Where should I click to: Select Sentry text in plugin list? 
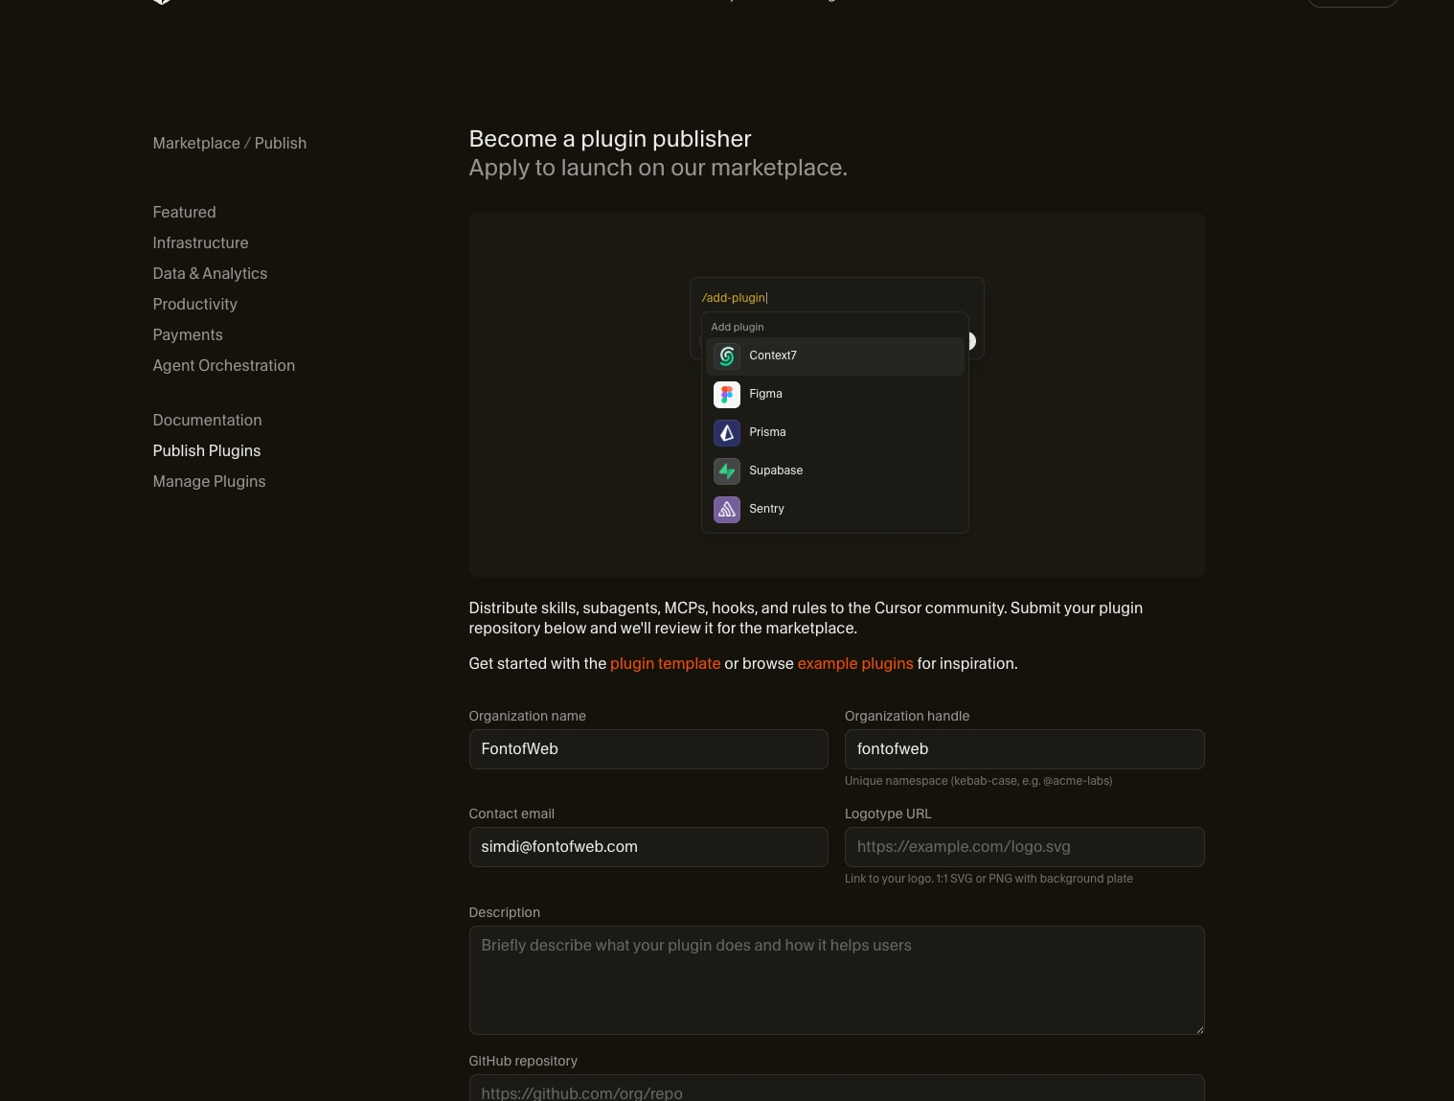pyautogui.click(x=766, y=509)
